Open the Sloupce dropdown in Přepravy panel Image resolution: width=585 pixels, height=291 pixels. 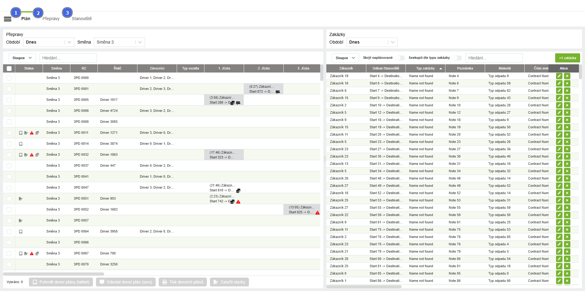(x=22, y=58)
